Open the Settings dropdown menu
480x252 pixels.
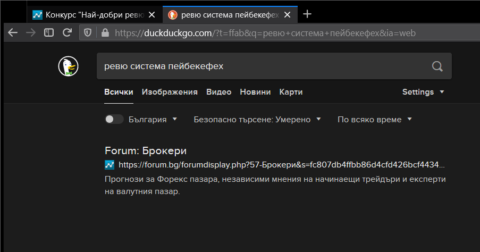pos(423,92)
